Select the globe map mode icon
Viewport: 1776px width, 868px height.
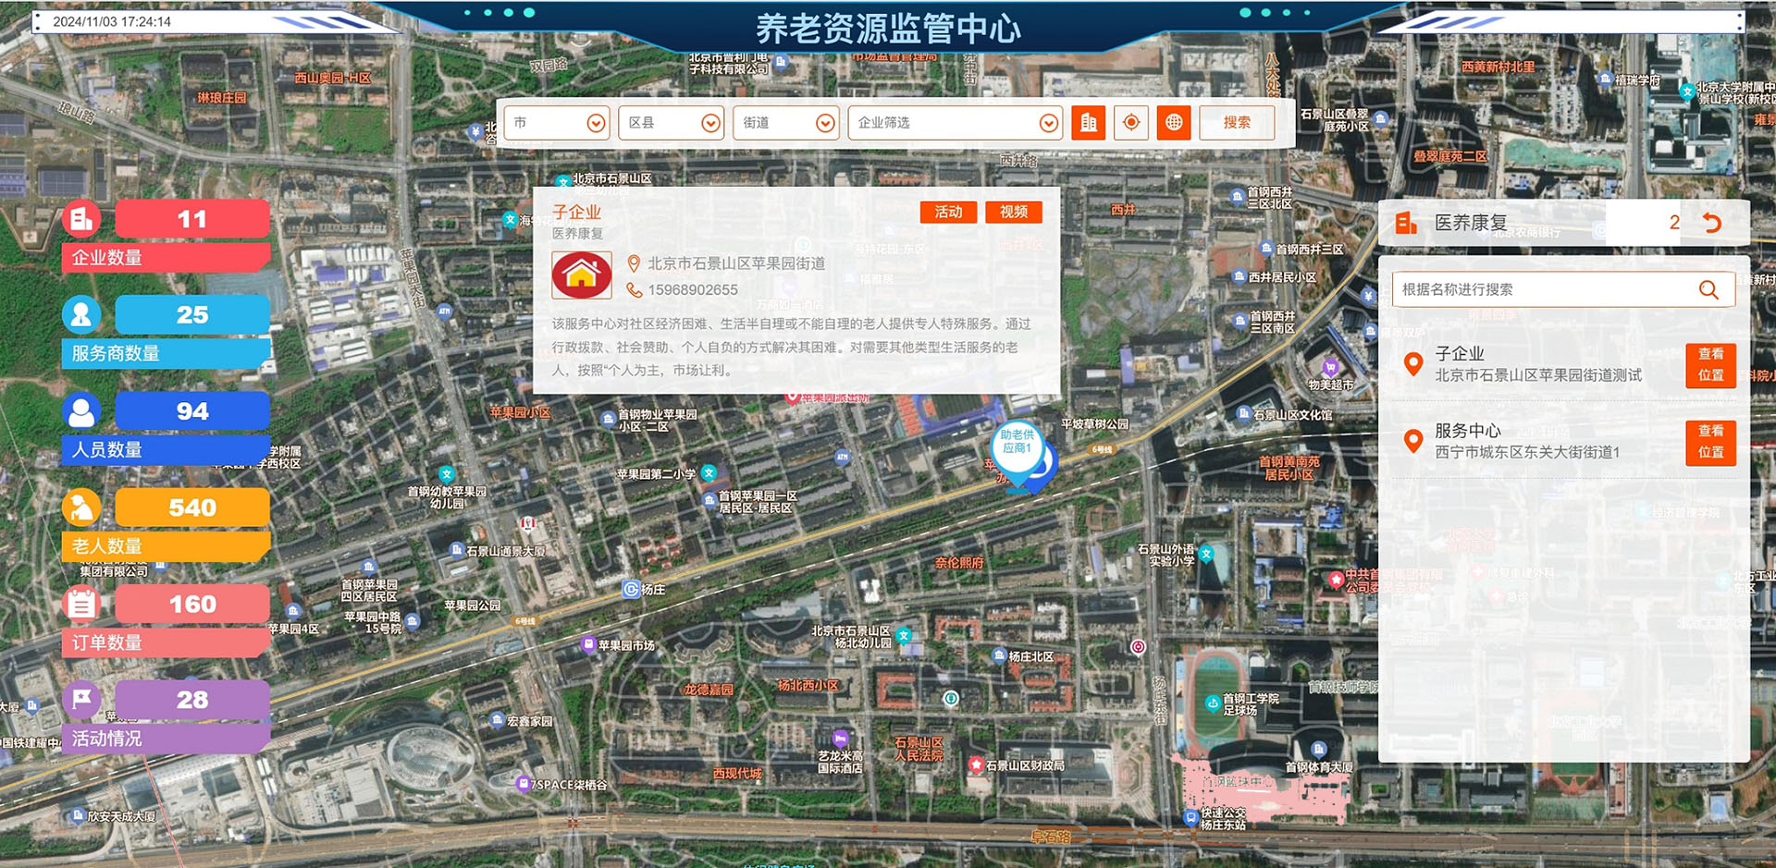tap(1174, 122)
